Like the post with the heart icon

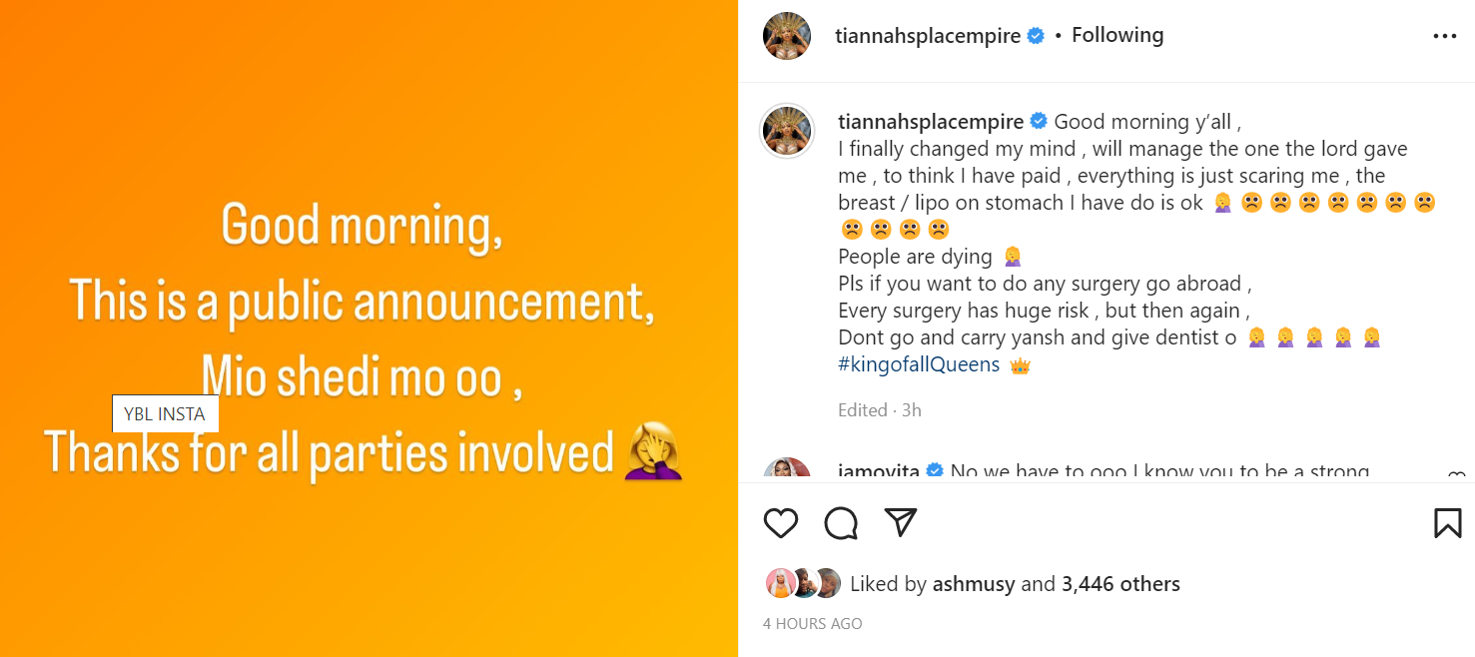point(781,523)
